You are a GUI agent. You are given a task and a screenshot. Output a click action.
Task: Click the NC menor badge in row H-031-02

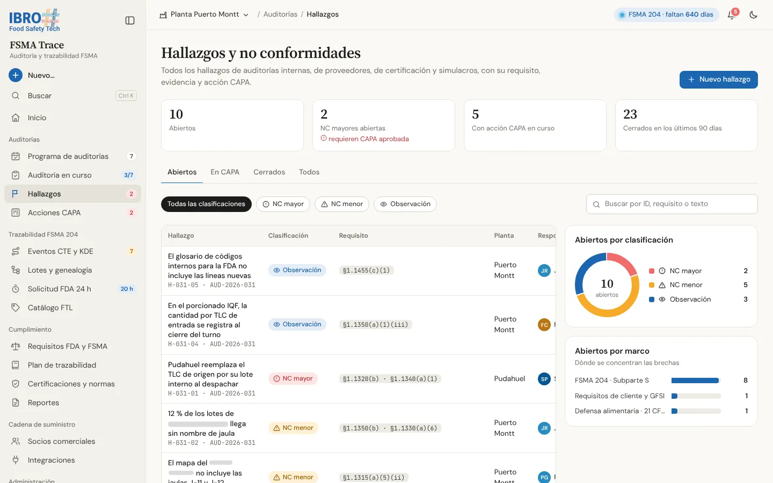click(293, 428)
